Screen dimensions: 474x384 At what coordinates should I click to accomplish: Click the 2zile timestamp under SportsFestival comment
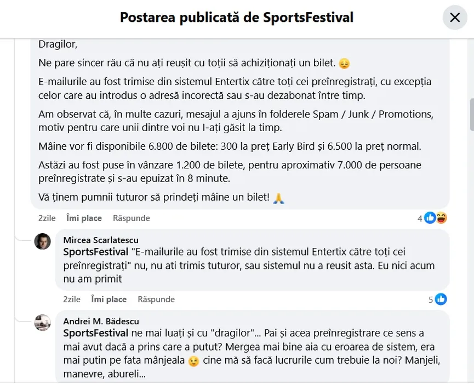pos(47,218)
